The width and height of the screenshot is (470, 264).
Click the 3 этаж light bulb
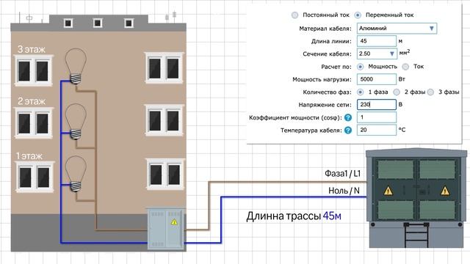tap(76, 66)
